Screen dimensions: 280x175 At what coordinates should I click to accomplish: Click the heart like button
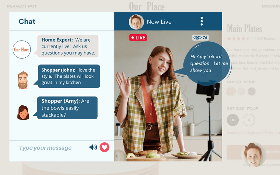(x=104, y=147)
